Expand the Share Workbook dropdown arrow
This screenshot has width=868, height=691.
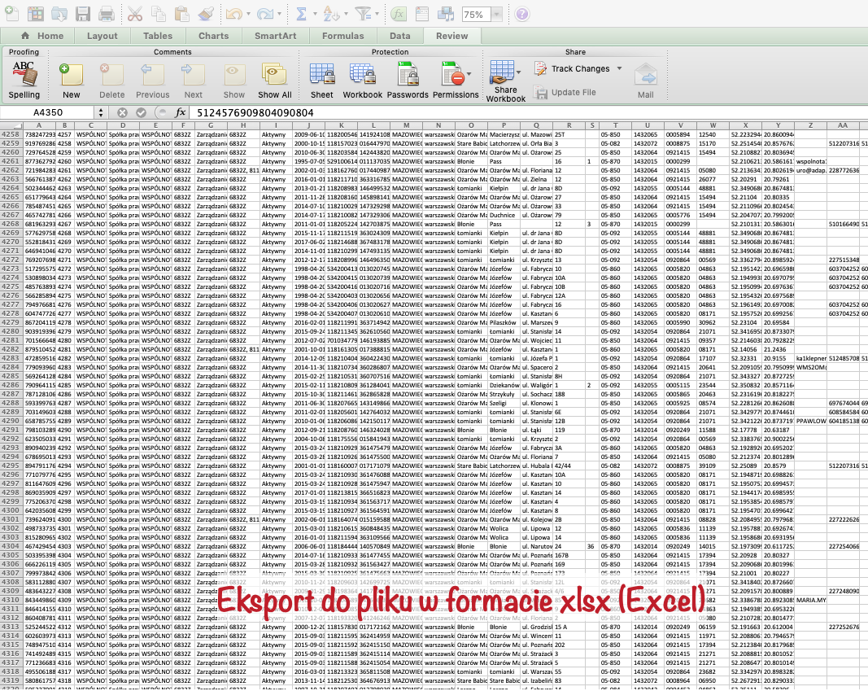tap(518, 73)
